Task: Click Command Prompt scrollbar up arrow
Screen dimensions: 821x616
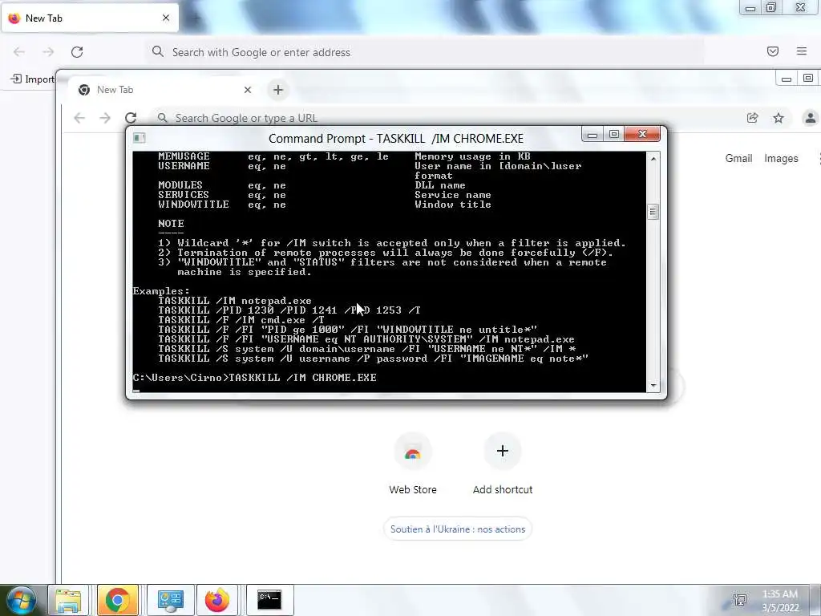Action: tap(653, 158)
